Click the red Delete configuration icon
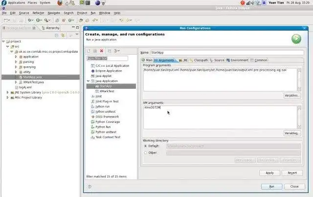Screen dimensions: 313x197 point(102,51)
